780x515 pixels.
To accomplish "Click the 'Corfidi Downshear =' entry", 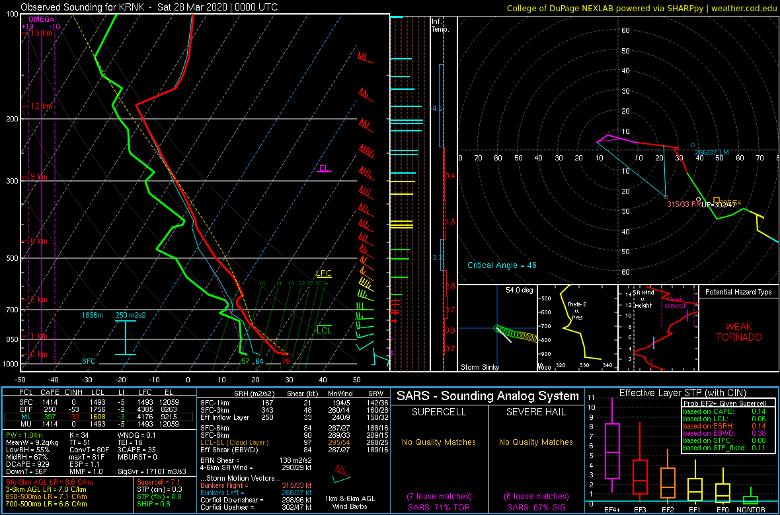I will (256, 499).
